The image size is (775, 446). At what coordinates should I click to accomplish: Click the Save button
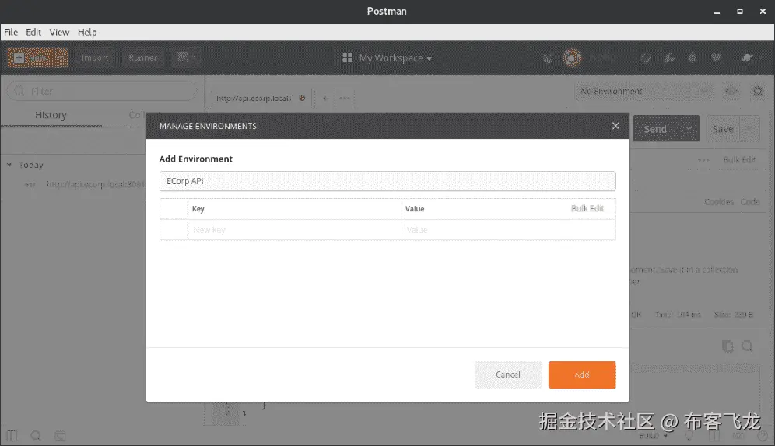[723, 129]
